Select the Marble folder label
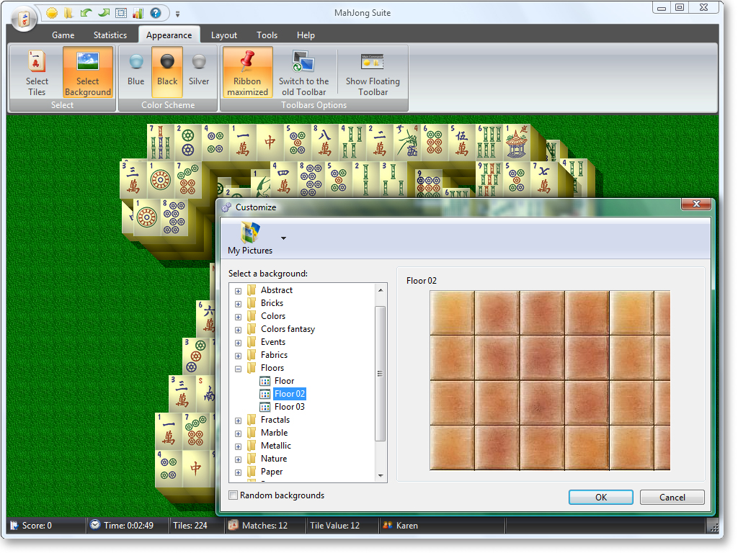 coord(275,433)
